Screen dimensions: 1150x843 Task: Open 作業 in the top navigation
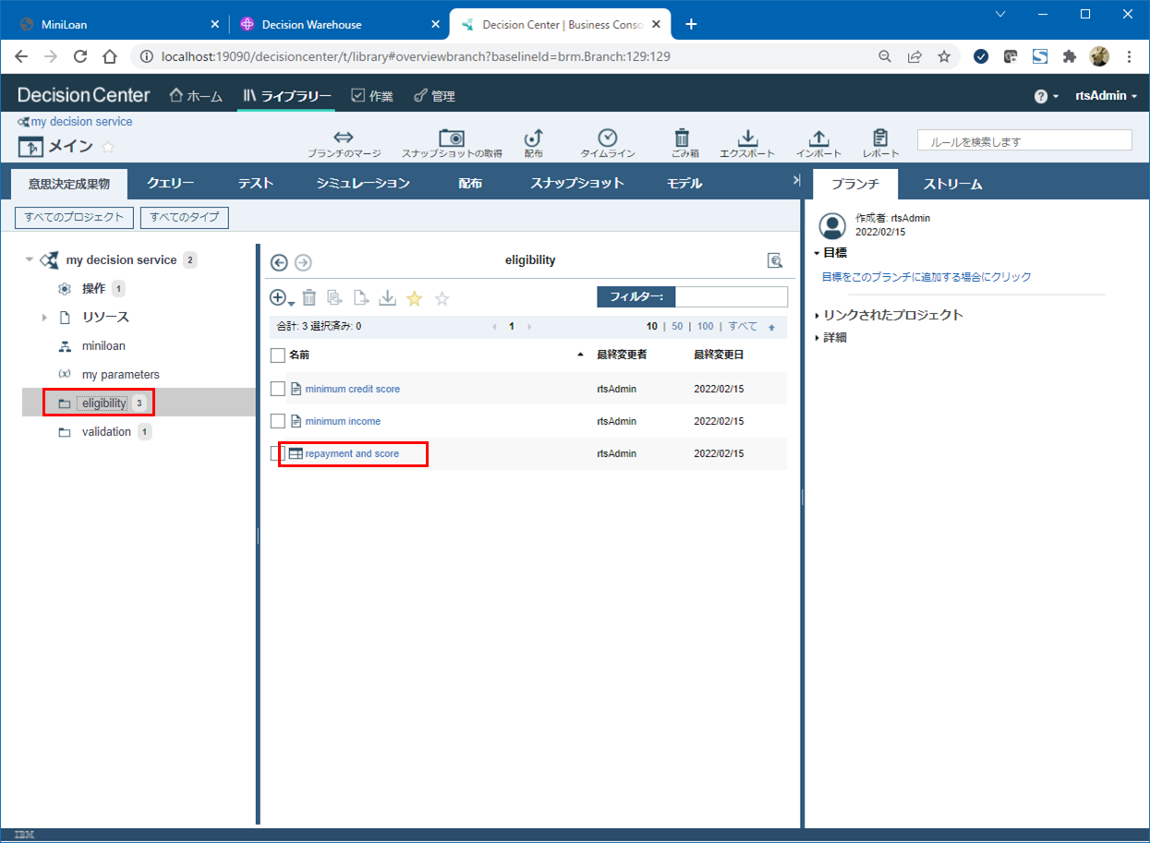coord(372,96)
